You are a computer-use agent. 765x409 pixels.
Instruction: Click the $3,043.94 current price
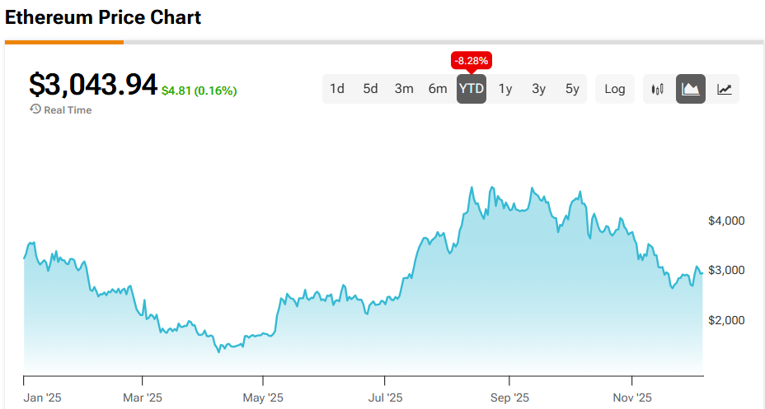93,85
